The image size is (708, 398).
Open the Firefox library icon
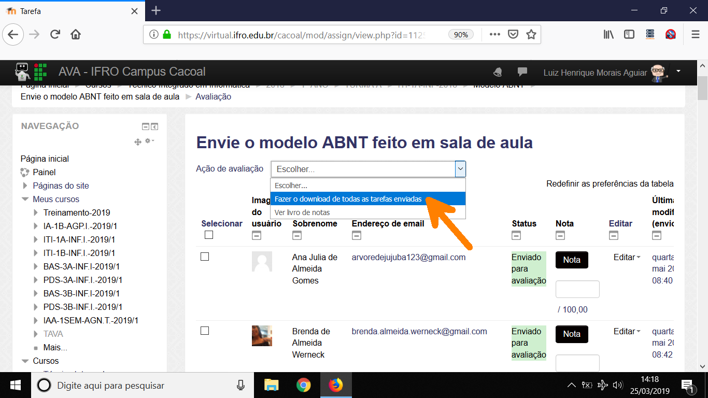[x=608, y=35]
